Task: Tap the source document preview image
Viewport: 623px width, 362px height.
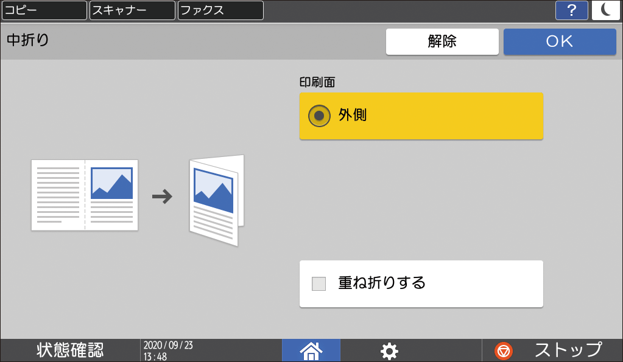Action: 84,193
